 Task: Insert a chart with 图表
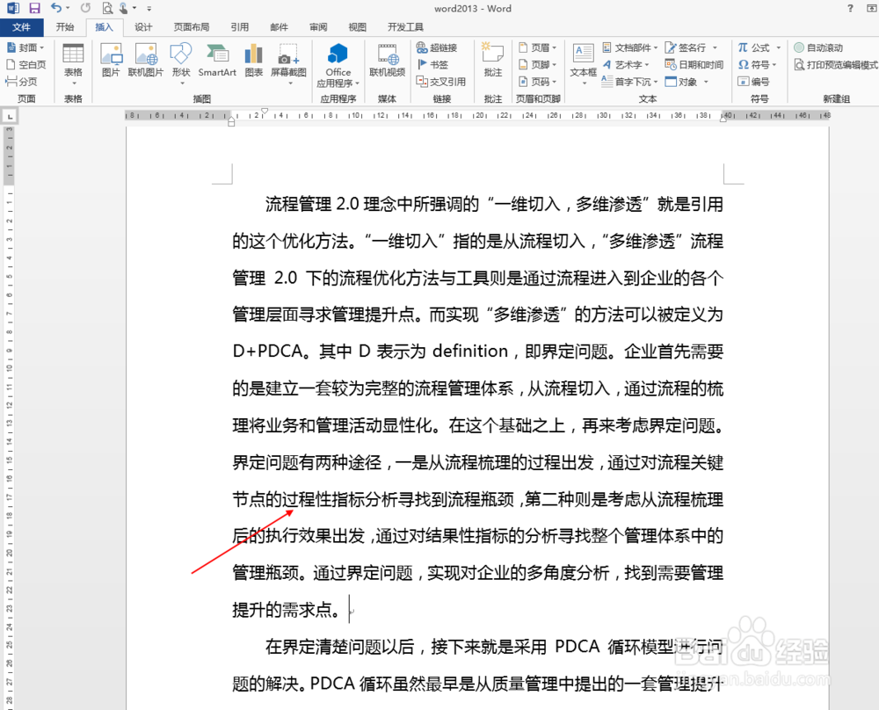coord(253,61)
